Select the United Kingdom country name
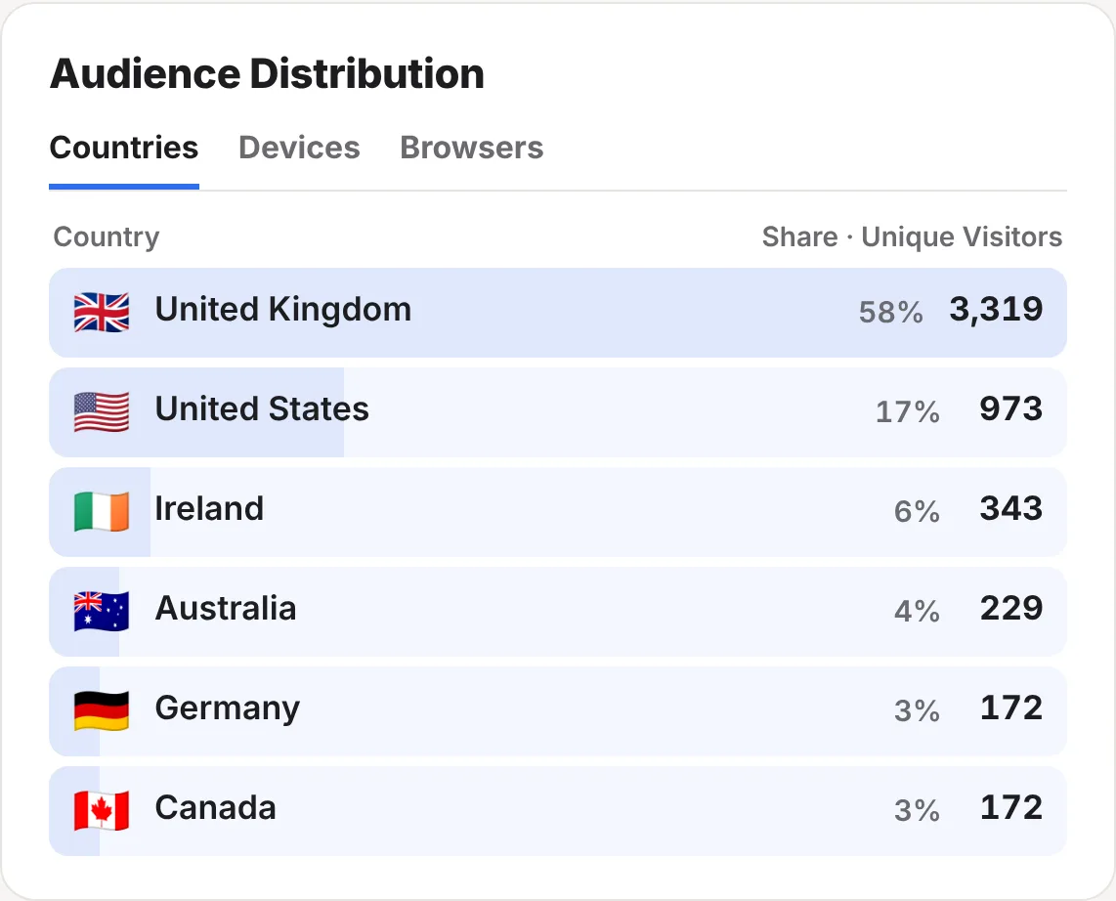 [283, 310]
